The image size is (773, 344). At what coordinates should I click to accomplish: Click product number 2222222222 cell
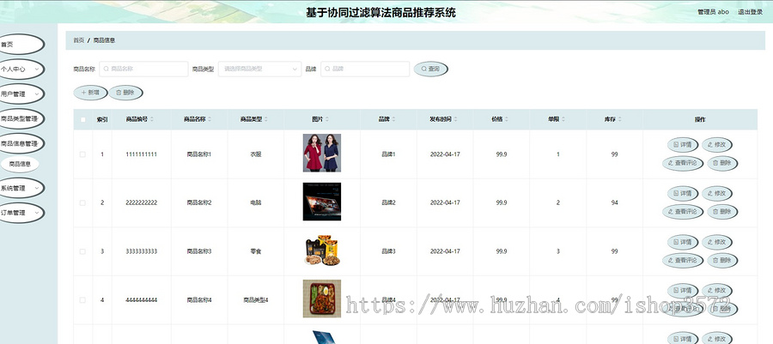click(x=142, y=202)
